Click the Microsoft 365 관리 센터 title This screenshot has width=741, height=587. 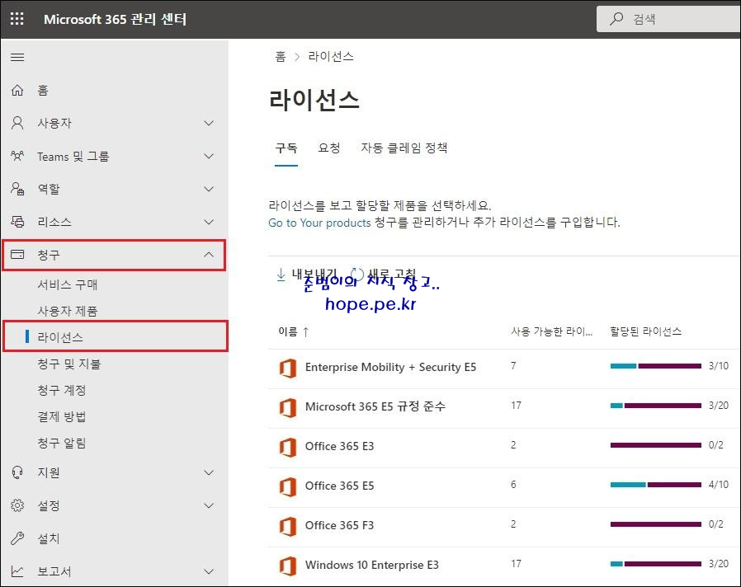[x=116, y=19]
